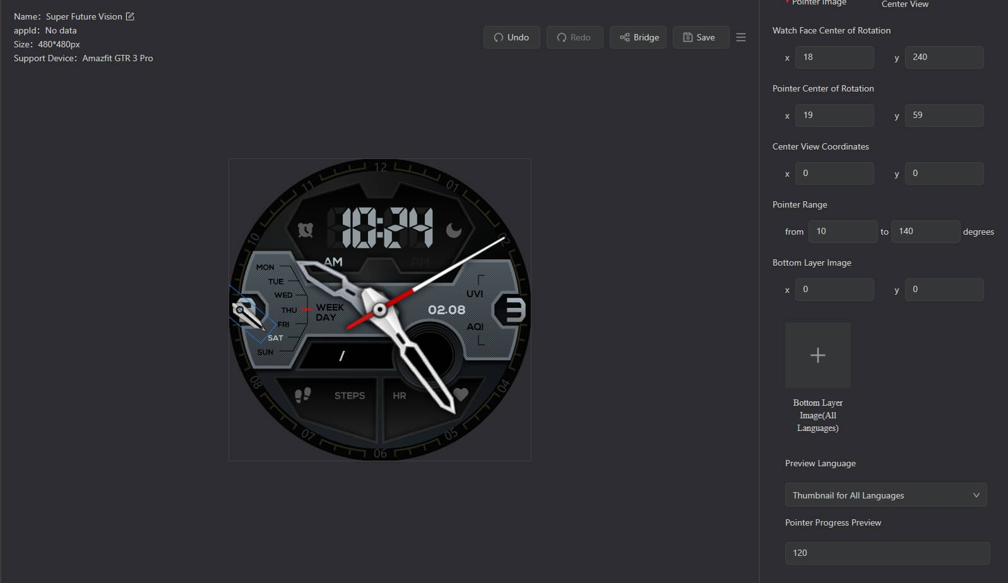Screen dimensions: 1008x583
Task: Edit Center View Coordinates y field
Action: 944,174
